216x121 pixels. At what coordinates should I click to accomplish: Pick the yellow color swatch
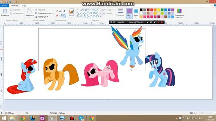159,10
